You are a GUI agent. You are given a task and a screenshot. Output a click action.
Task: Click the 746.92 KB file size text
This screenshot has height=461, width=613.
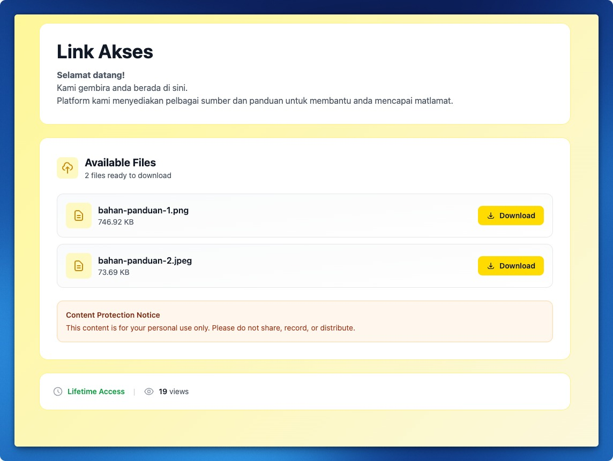[116, 222]
